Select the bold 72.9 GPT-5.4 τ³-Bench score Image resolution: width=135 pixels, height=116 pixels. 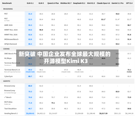point(129,97)
